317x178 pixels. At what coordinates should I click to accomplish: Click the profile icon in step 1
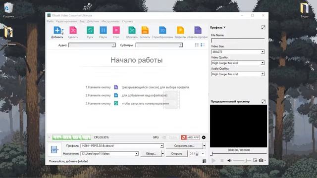click(116, 87)
